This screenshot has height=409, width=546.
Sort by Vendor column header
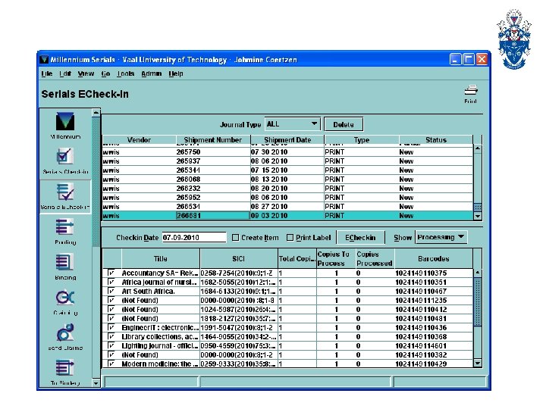pos(139,140)
